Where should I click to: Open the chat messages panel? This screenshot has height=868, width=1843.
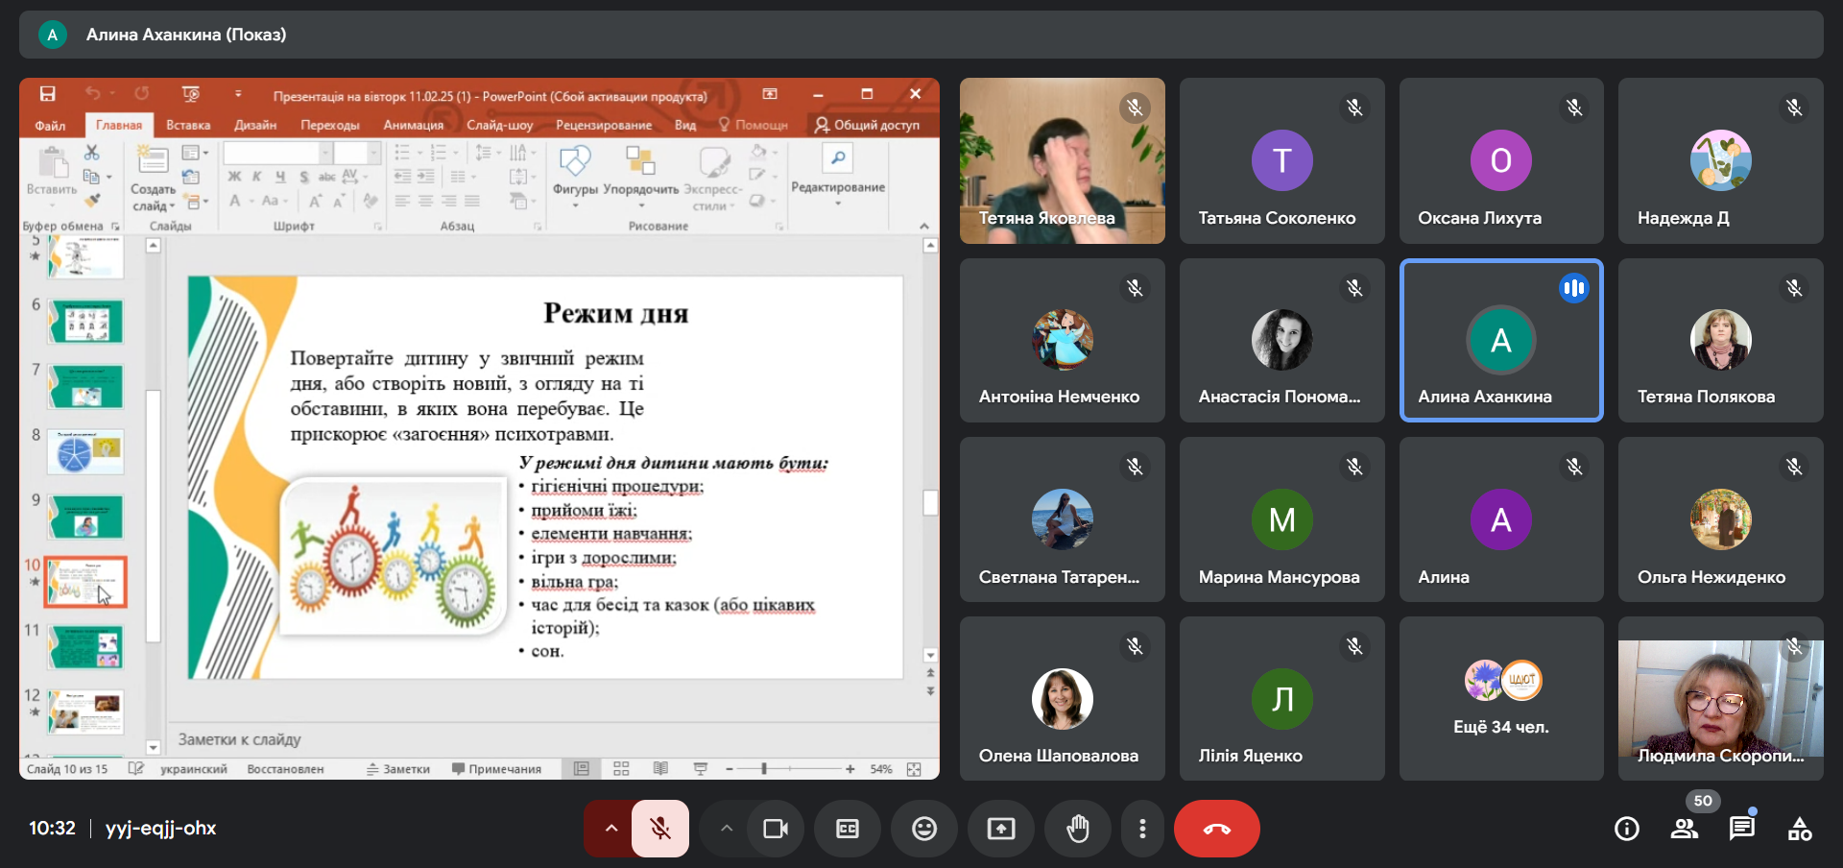pos(1741,829)
